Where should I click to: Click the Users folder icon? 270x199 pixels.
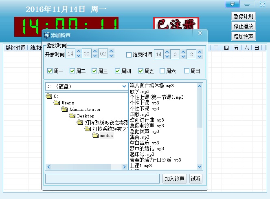[57, 103]
